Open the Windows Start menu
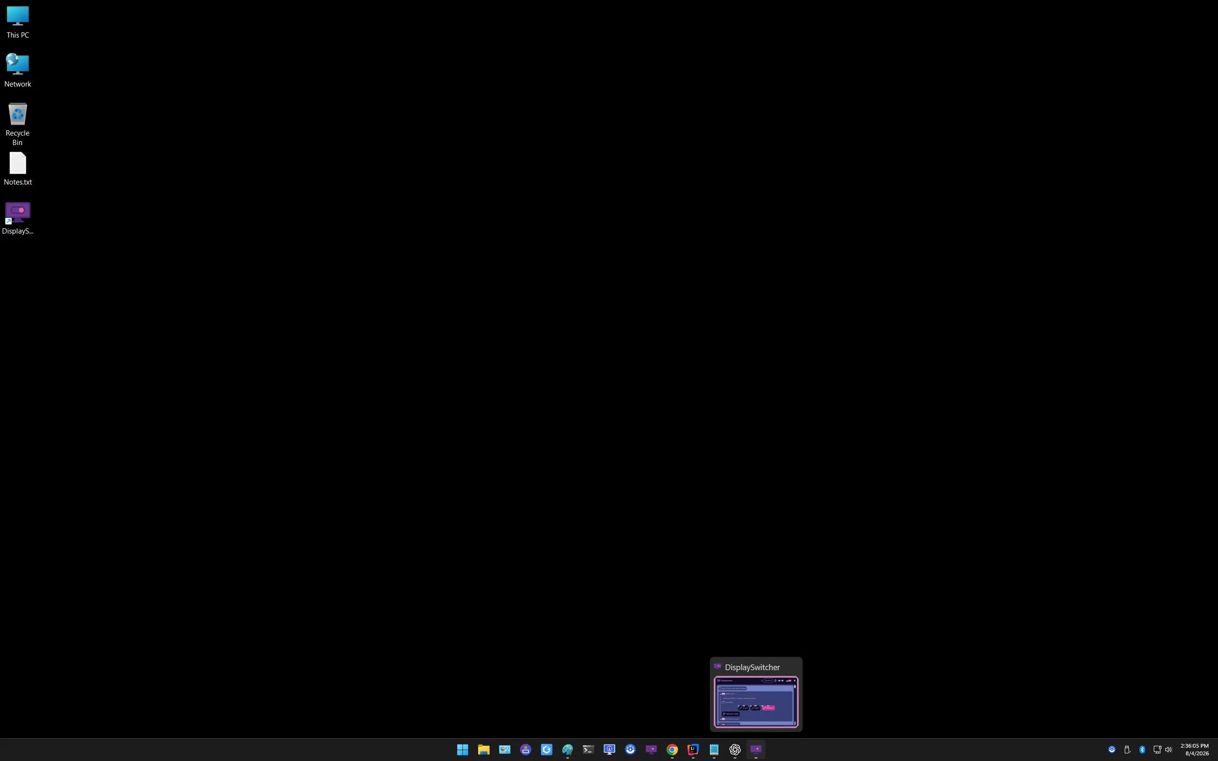This screenshot has width=1218, height=761. (x=462, y=750)
